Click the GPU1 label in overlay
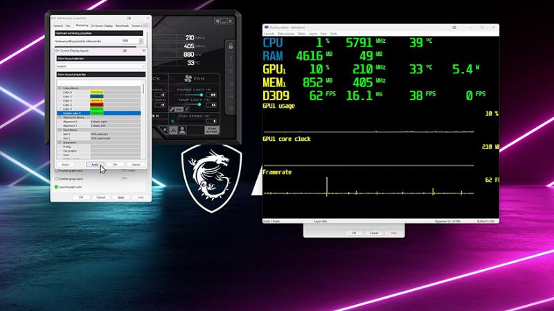Image resolution: width=554 pixels, height=311 pixels. tap(274, 69)
